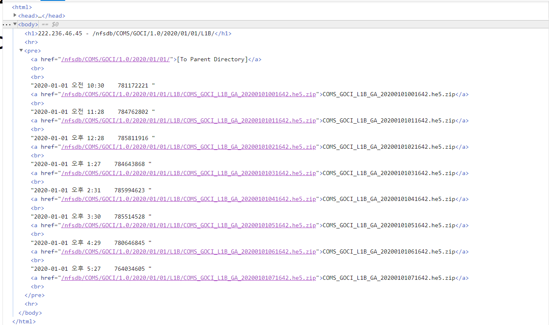Select text node '오후 3:30 785514528'

91,217
